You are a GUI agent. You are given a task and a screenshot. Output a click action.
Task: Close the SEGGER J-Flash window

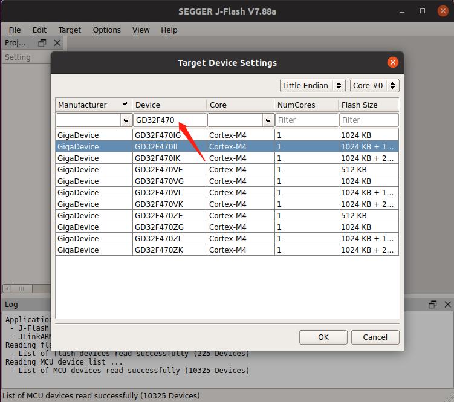(443, 11)
